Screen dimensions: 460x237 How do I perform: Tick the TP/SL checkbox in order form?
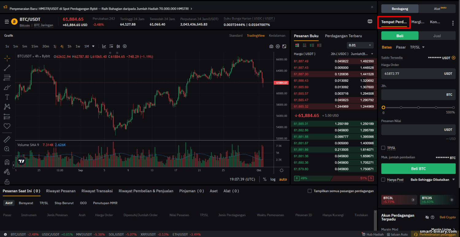[x=383, y=148]
